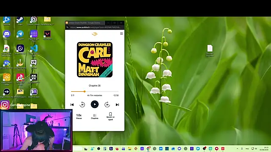Click the microphone icon in system tray
The width and height of the screenshot is (271, 152).
pos(242,149)
